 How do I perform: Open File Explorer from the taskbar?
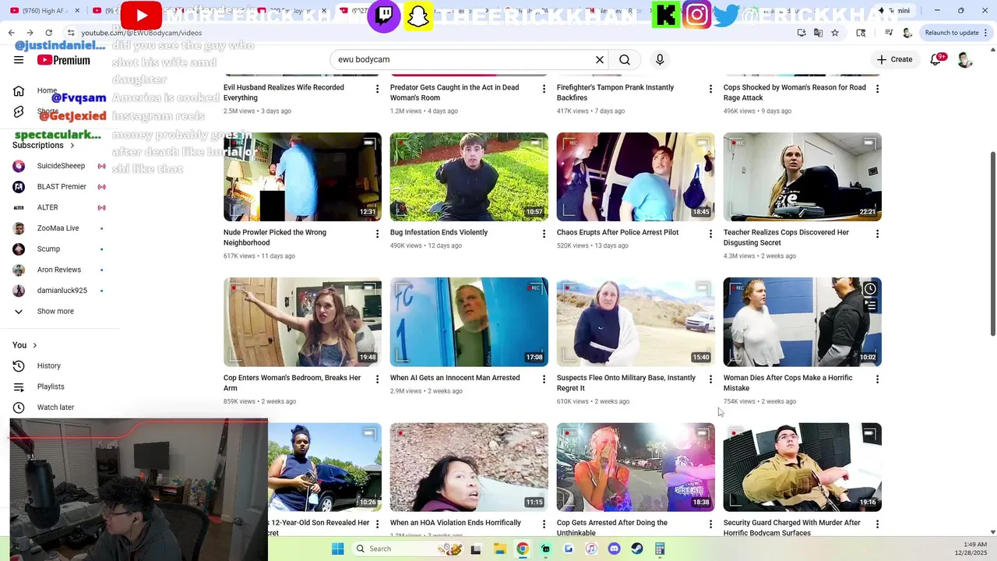499,549
